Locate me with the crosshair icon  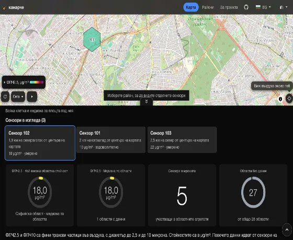click(289, 98)
